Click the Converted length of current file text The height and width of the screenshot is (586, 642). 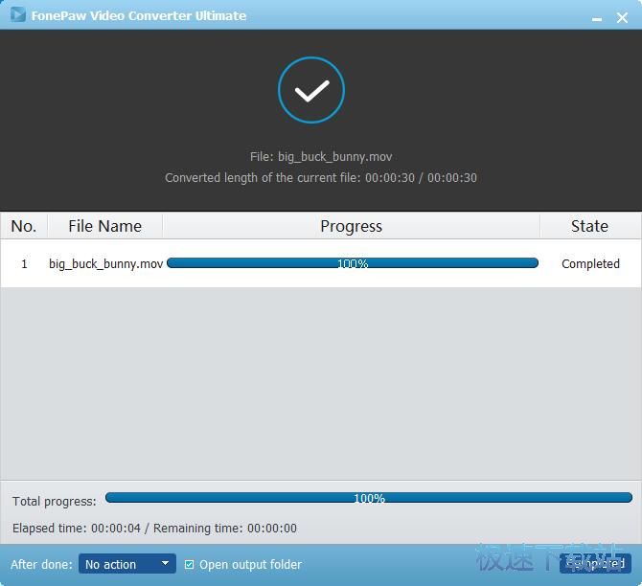[x=321, y=178]
